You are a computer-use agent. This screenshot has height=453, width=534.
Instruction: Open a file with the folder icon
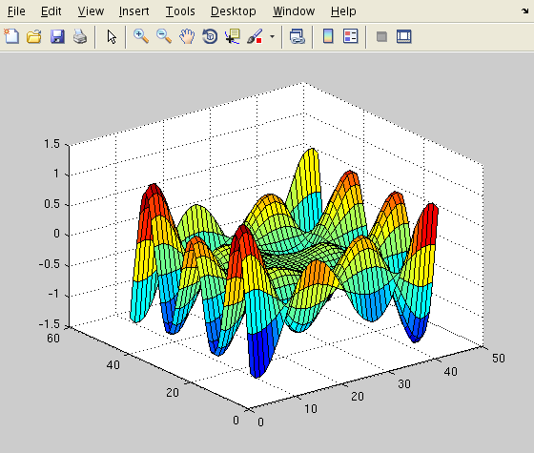point(34,36)
